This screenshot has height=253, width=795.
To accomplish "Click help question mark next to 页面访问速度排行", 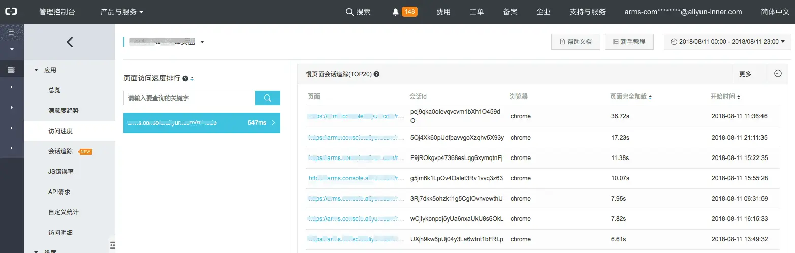I will point(185,79).
